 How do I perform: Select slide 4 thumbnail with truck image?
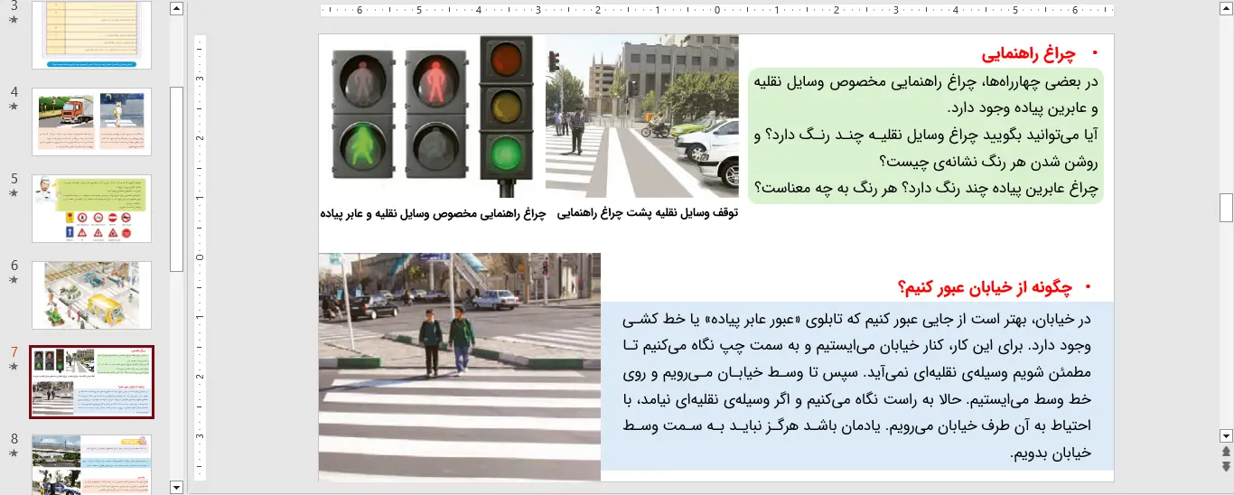click(x=91, y=122)
